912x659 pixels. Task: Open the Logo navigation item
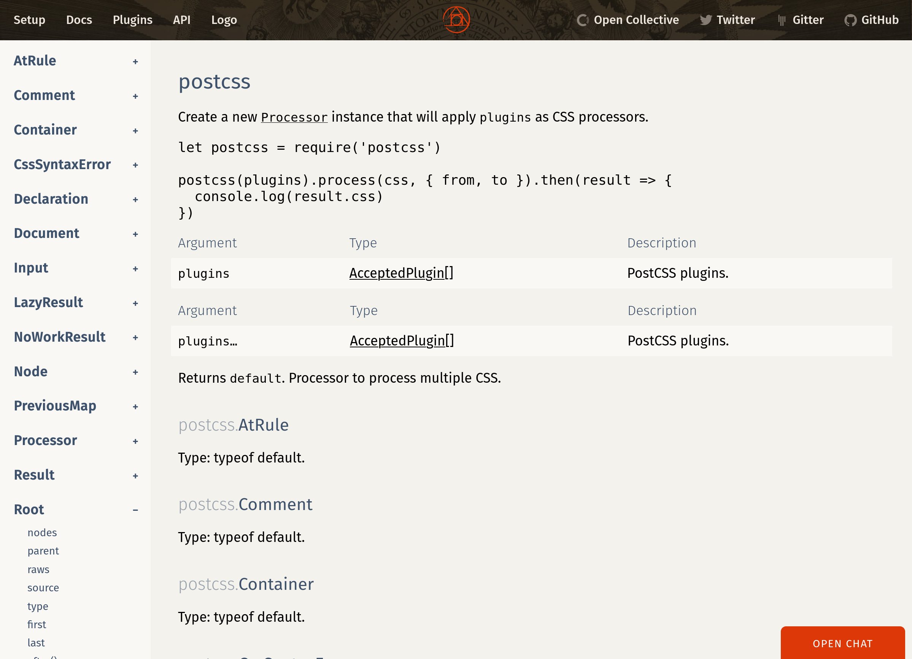224,20
